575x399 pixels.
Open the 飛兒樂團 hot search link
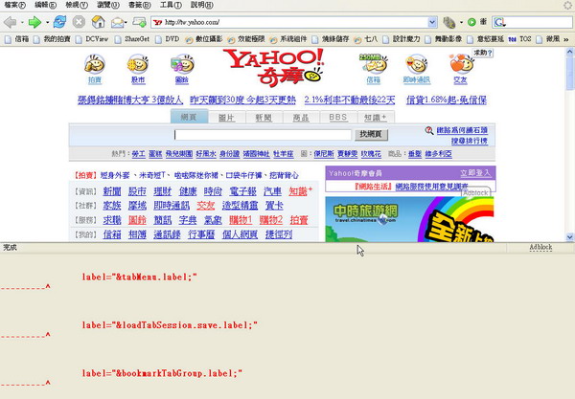pyautogui.click(x=179, y=154)
